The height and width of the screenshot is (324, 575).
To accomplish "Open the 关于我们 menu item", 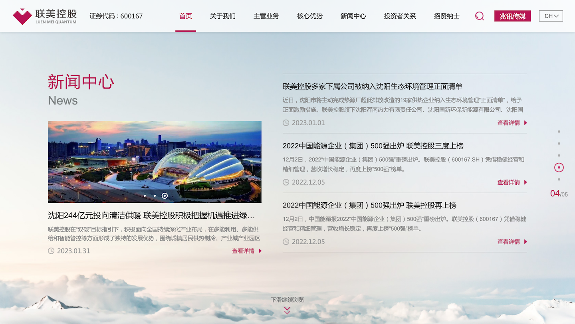I will tap(222, 16).
